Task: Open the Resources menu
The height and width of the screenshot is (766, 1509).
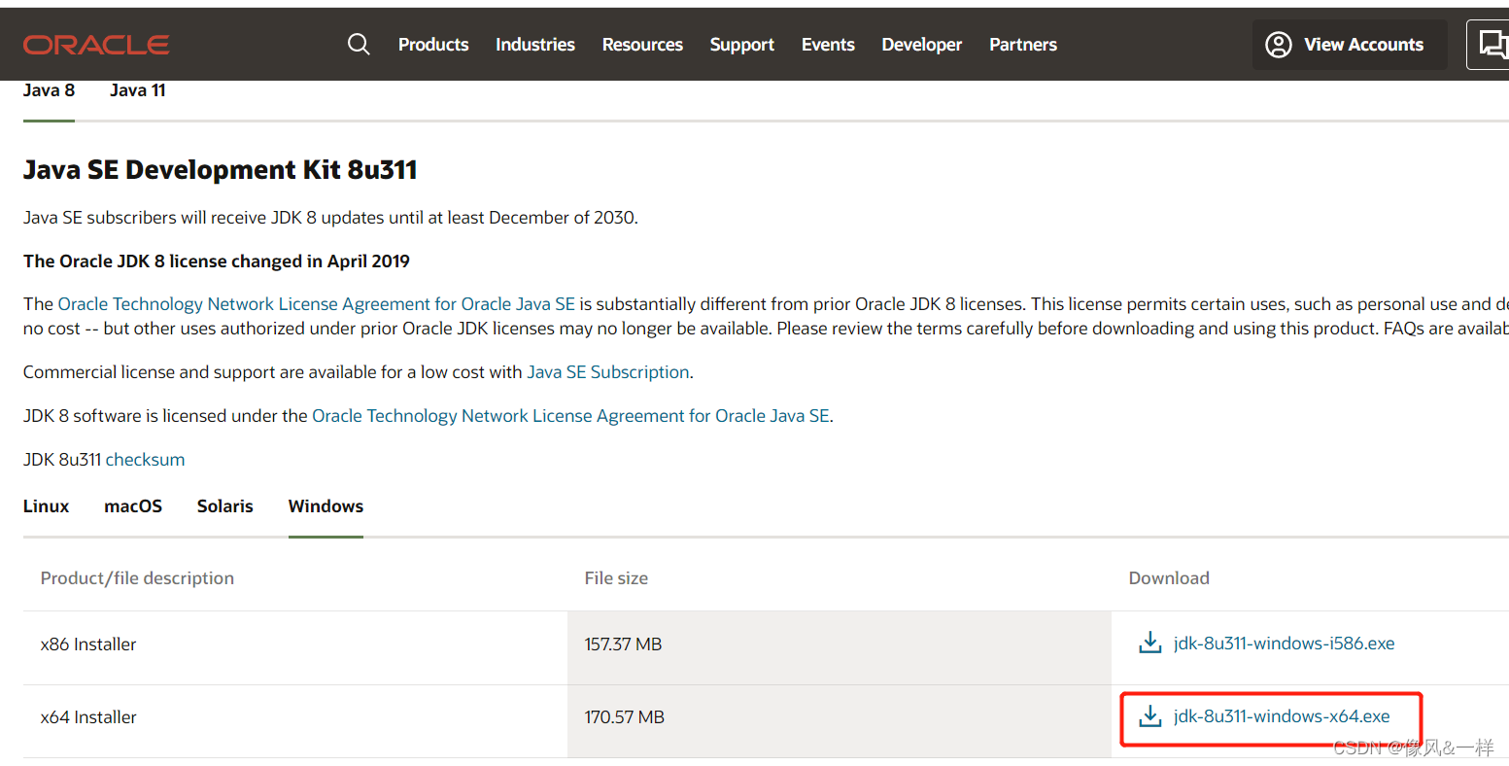Action: tap(642, 45)
